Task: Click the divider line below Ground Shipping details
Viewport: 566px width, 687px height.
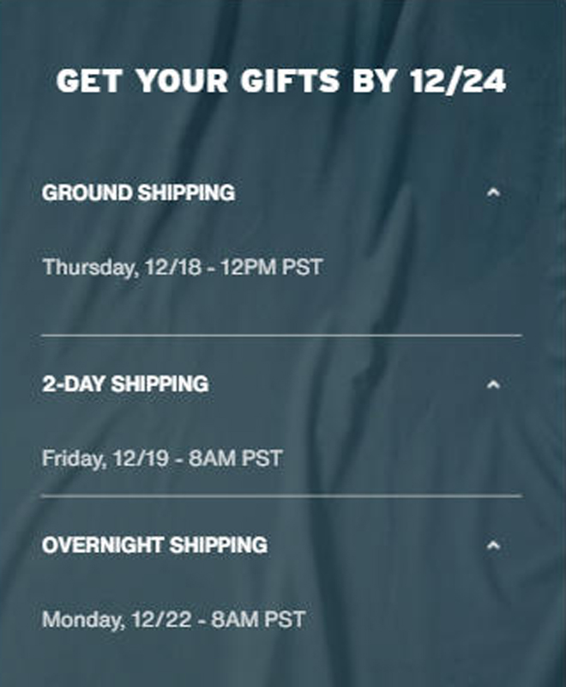Action: coord(281,335)
